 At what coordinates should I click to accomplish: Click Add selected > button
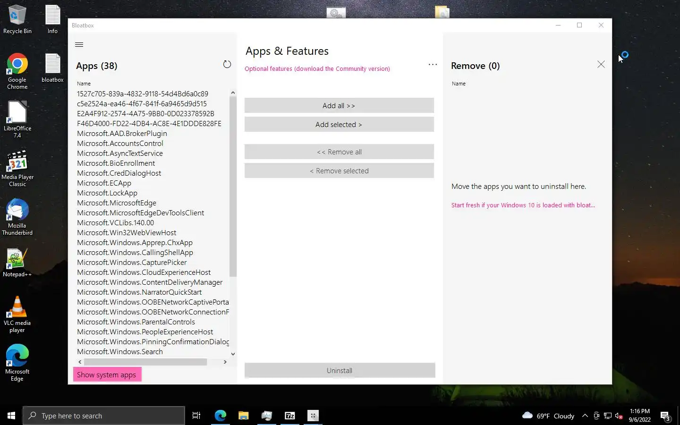[339, 124]
